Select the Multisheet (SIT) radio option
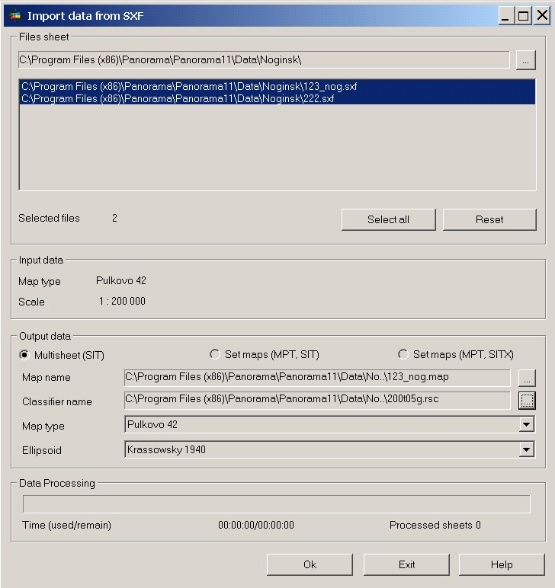555x588 pixels. click(25, 355)
